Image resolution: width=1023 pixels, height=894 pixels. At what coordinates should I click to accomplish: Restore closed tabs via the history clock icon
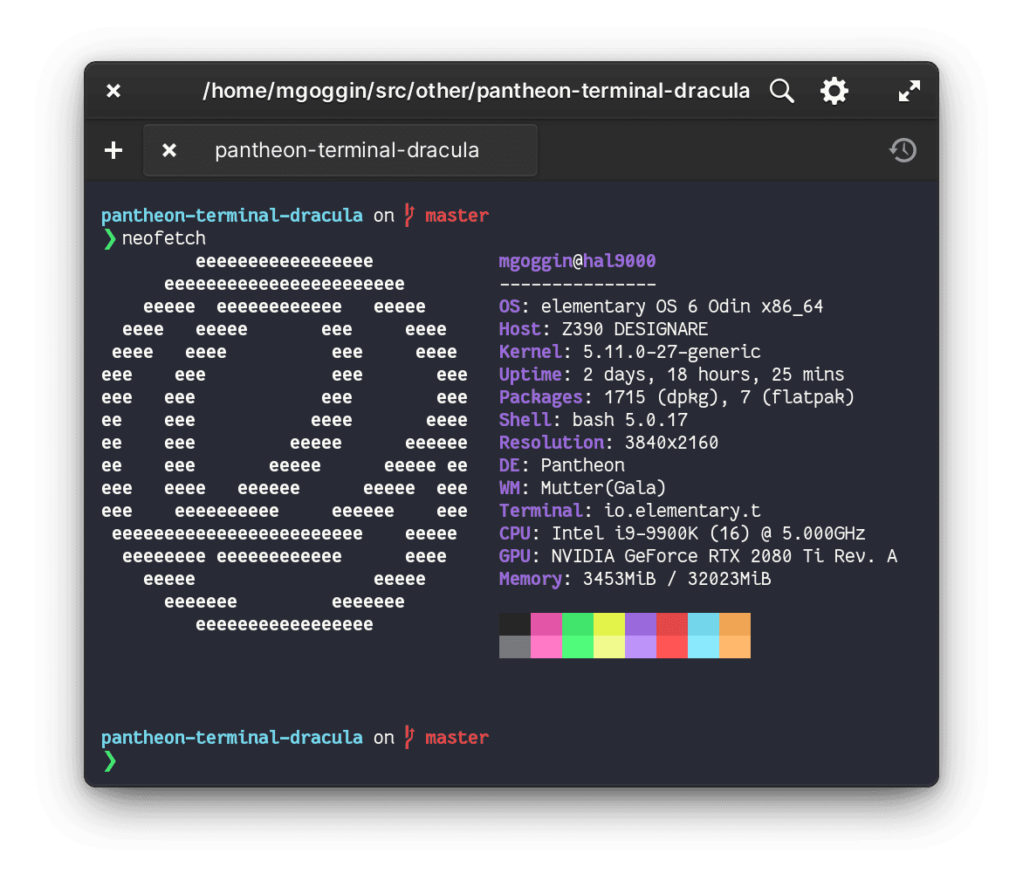[x=903, y=149]
